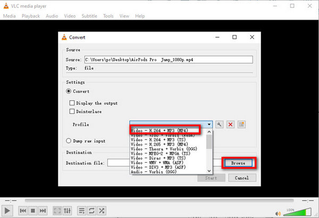Viewport: 319px width, 218px height.
Task: Click the Cancel button in Convert dialog
Action: [242, 178]
